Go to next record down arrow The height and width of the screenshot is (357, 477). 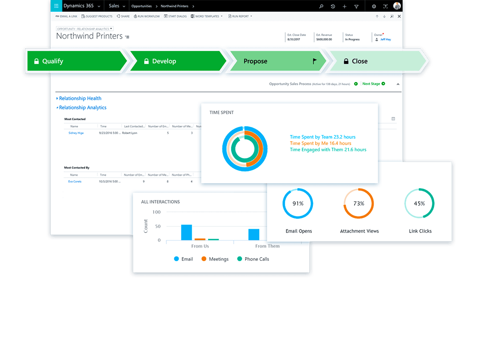(384, 16)
